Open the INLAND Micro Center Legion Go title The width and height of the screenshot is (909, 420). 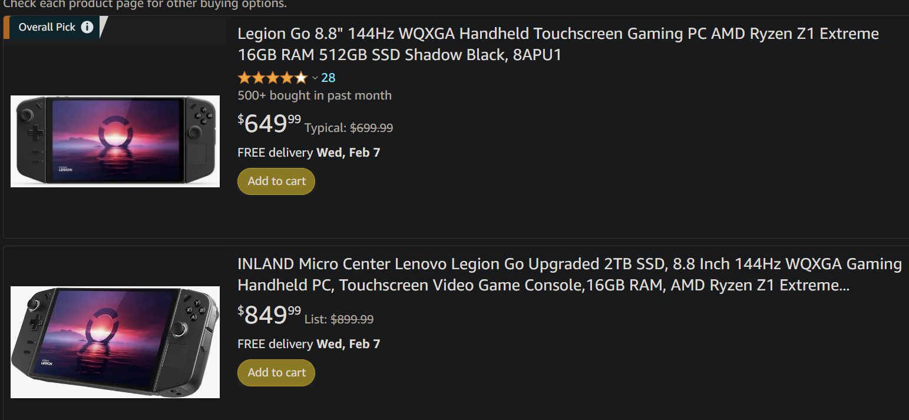click(569, 275)
